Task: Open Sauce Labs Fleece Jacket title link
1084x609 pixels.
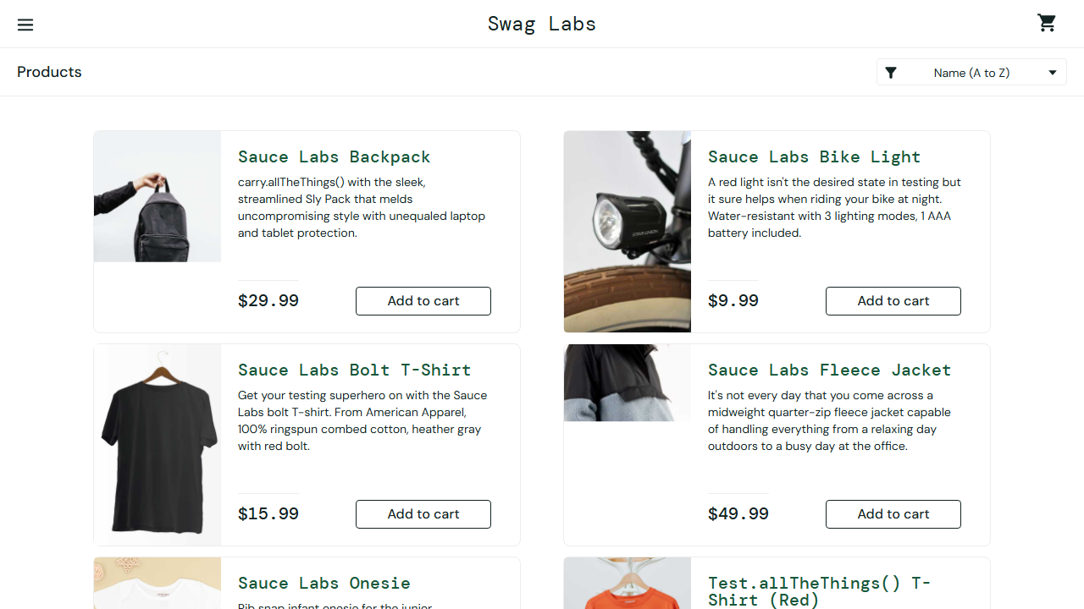Action: pos(829,370)
